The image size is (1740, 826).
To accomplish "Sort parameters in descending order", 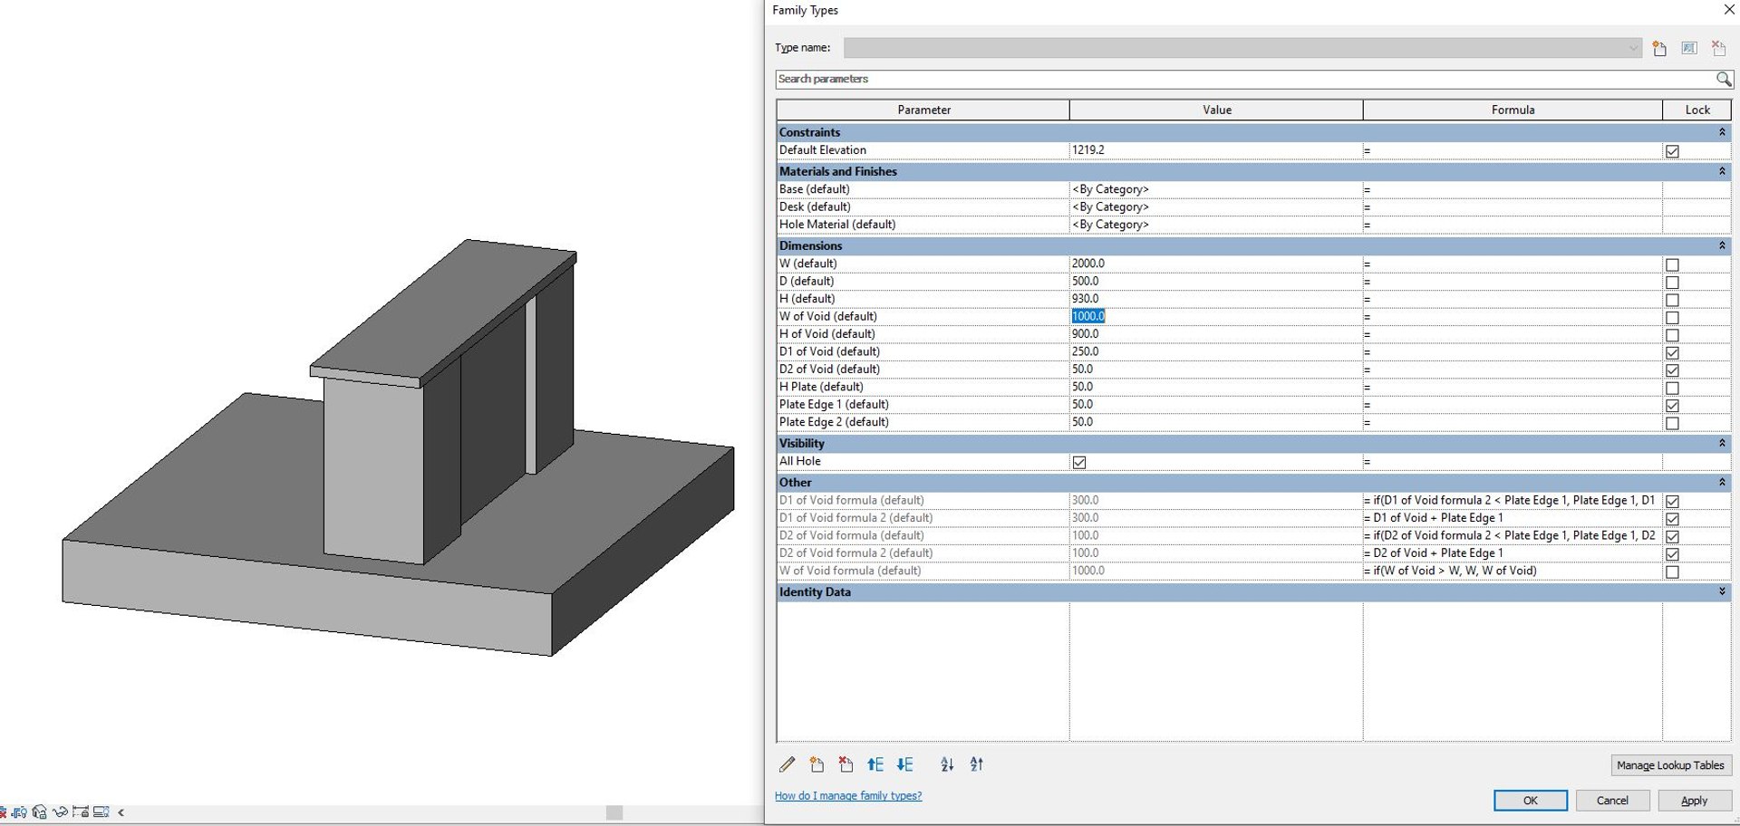I will tap(976, 764).
